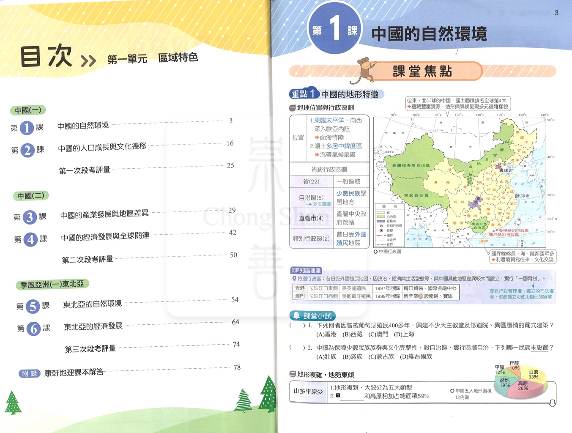Viewport: 572px width, 433px height.
Task: Click the 附錄 blue label badge
Action: [30, 374]
